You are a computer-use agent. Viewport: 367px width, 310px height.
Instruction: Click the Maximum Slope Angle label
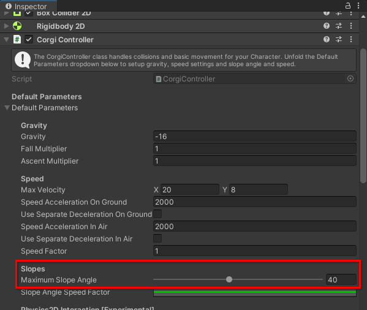59,280
